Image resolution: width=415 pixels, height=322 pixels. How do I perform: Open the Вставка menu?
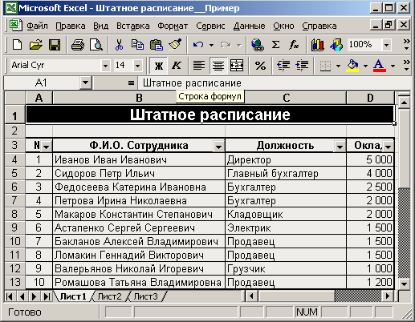(x=133, y=26)
